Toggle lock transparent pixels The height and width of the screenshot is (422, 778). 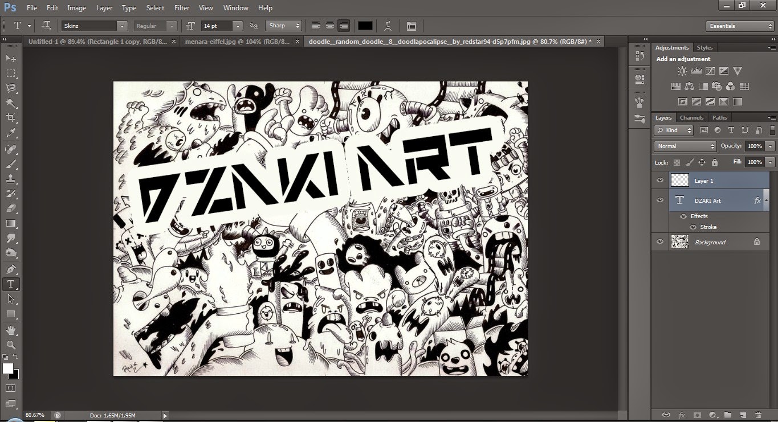pos(677,162)
